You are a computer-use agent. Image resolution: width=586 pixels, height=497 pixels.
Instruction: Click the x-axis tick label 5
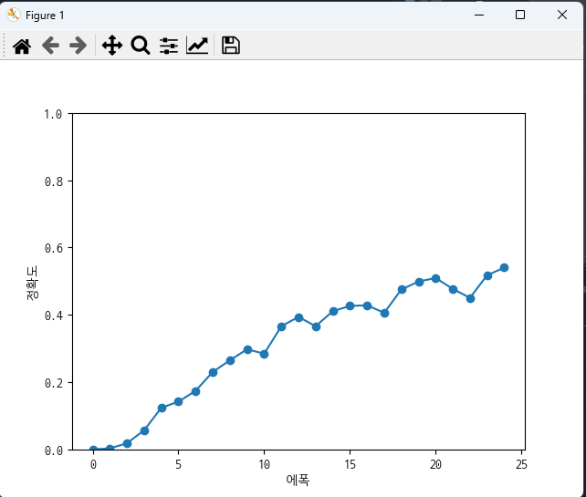pyautogui.click(x=178, y=464)
